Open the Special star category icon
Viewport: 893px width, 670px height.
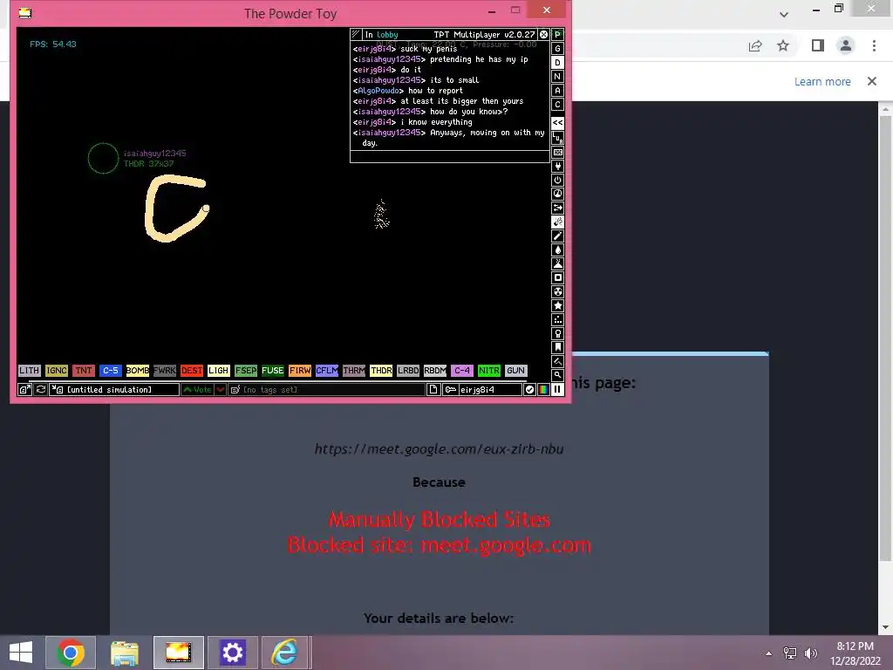[x=557, y=306]
